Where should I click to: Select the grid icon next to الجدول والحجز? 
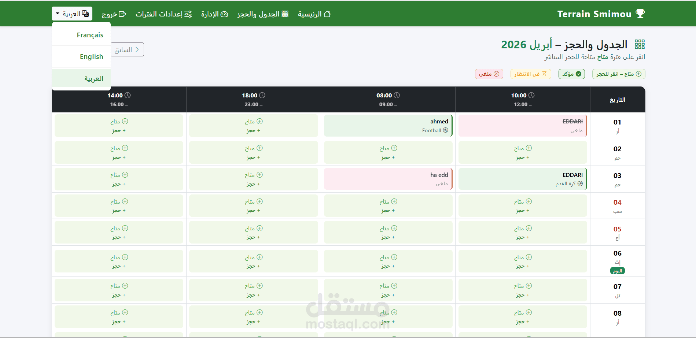285,14
